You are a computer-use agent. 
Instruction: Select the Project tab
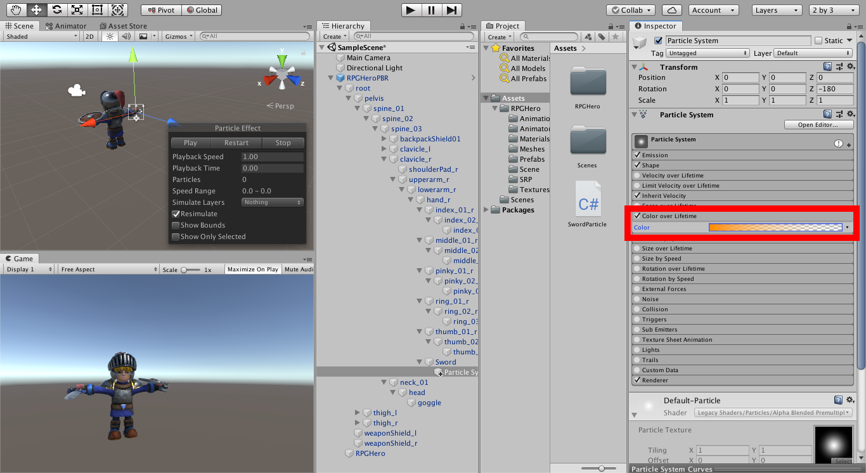click(x=503, y=26)
